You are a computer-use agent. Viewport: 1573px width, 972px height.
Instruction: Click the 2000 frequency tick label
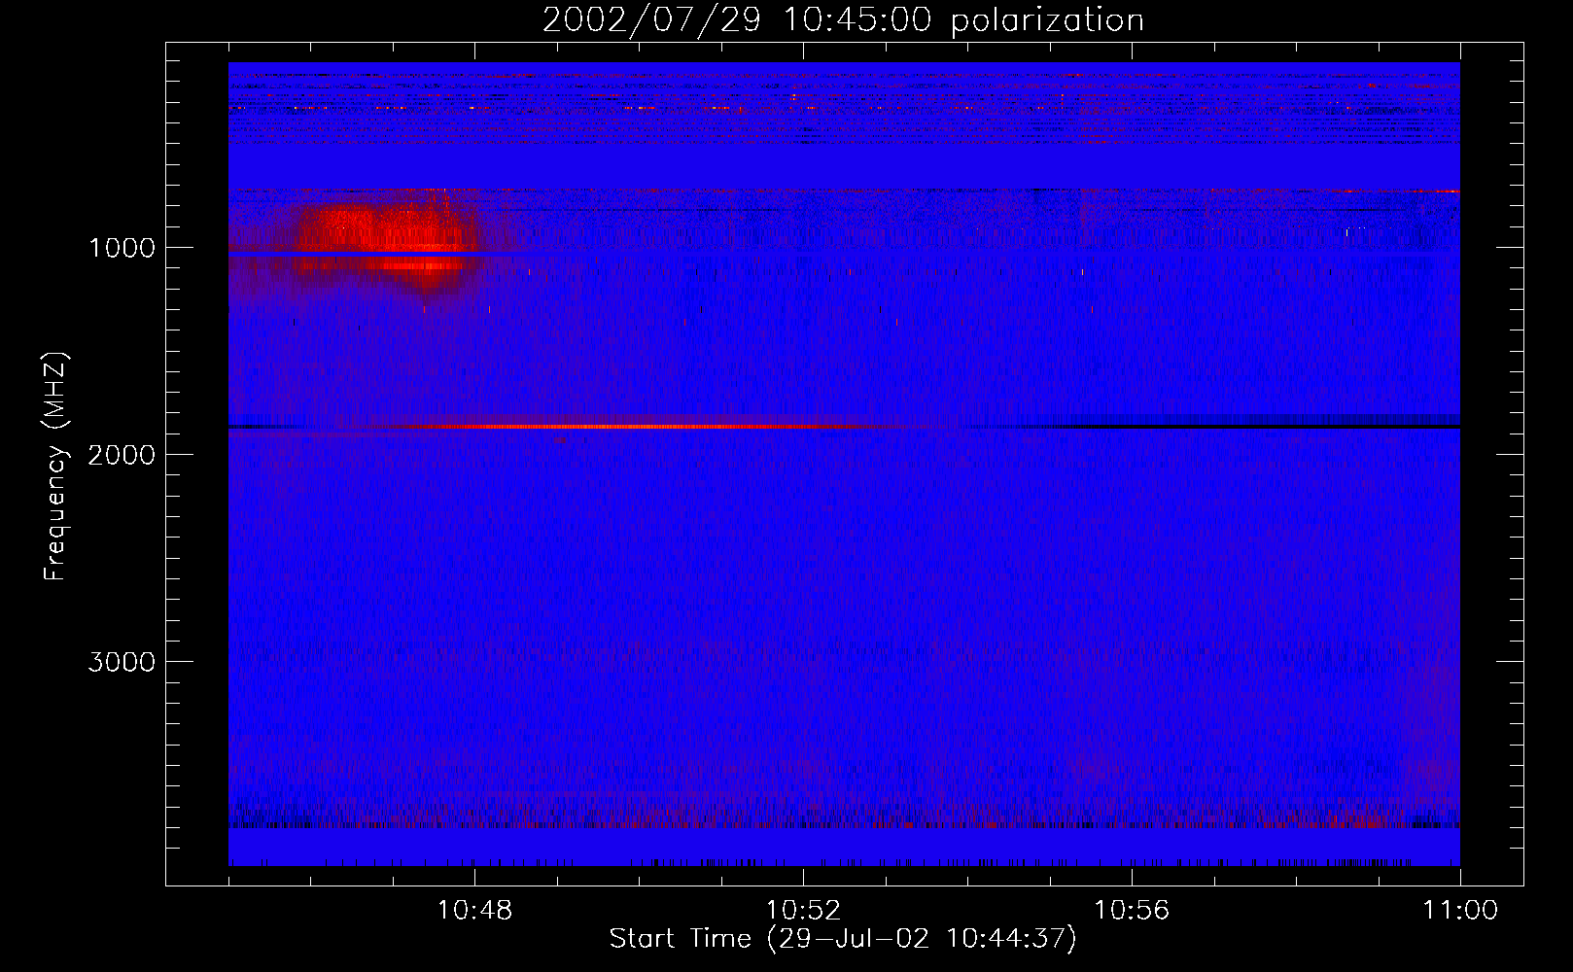(122, 455)
